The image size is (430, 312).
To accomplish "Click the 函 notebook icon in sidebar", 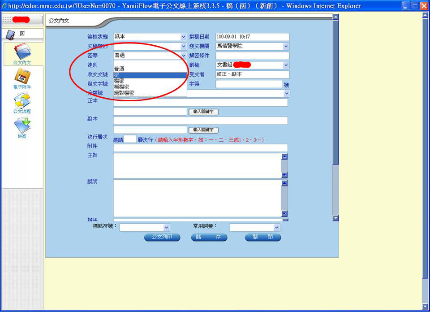I will coord(10,35).
